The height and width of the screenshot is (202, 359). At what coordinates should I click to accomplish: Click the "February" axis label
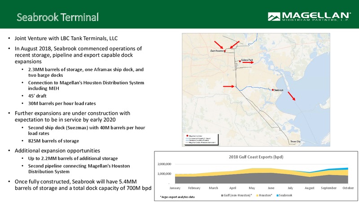coord(194,188)
